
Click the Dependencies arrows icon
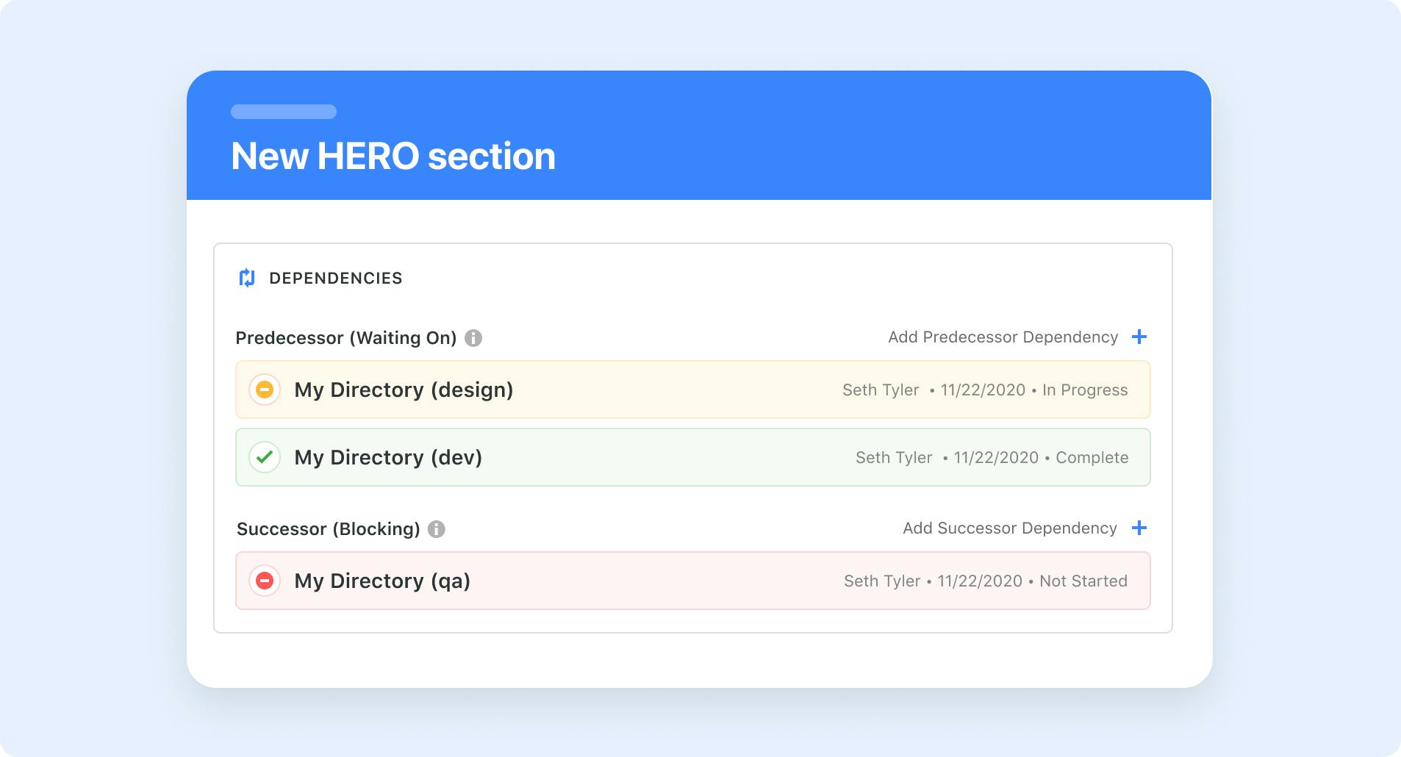pyautogui.click(x=247, y=278)
